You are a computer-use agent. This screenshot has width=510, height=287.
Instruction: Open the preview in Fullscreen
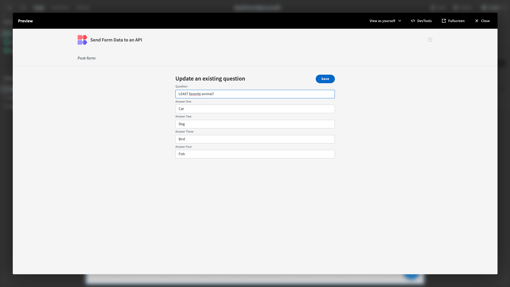point(453,21)
